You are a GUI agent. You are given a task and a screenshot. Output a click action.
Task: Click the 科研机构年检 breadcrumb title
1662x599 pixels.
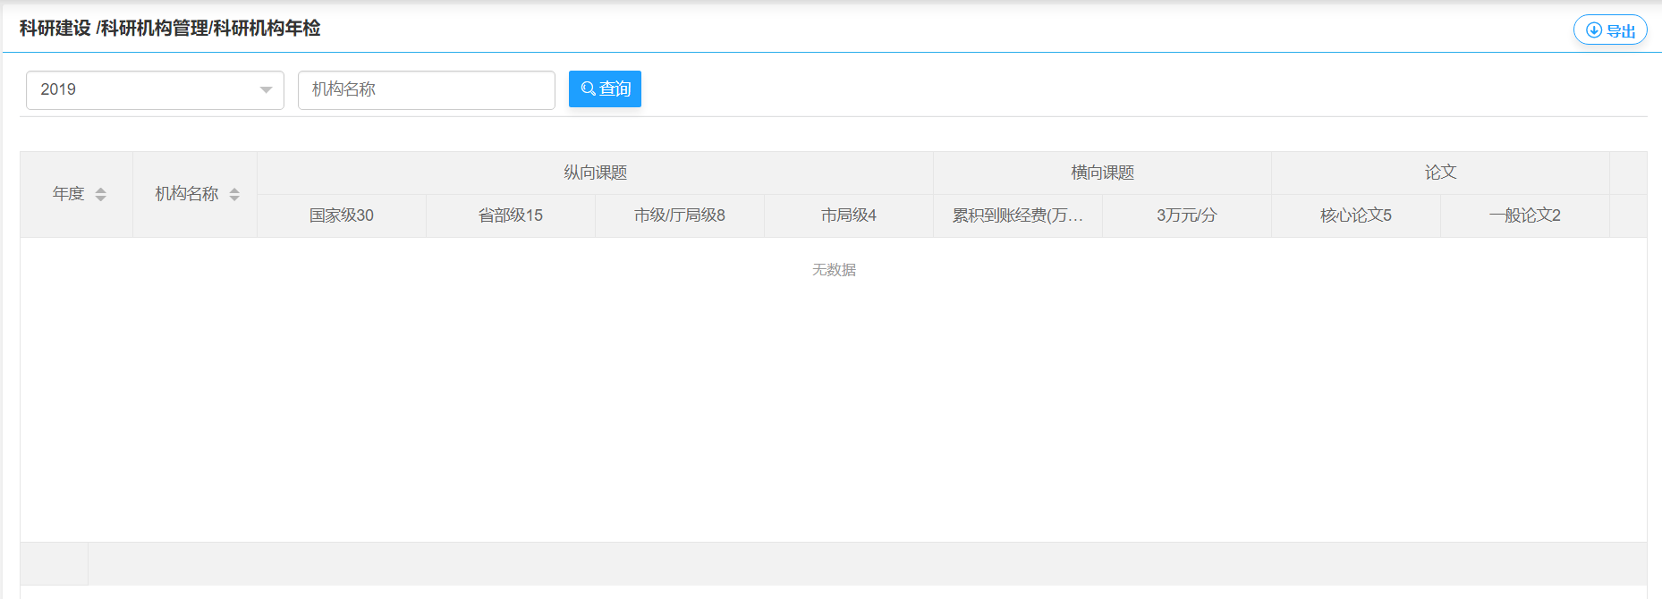click(x=267, y=29)
